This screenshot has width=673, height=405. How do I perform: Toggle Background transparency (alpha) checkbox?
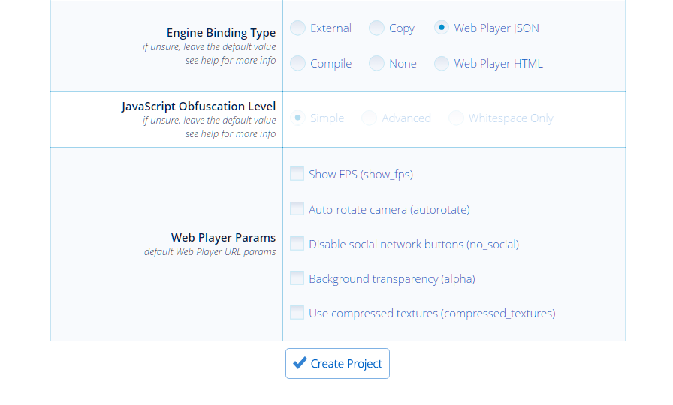tap(297, 278)
